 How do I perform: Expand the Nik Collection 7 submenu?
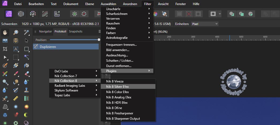coord(75,76)
